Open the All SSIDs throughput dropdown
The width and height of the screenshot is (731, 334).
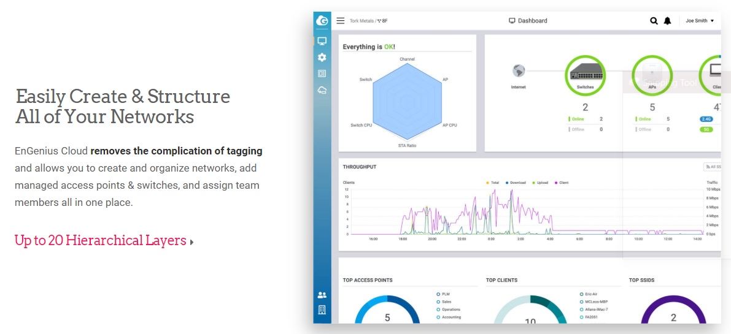[x=713, y=167]
